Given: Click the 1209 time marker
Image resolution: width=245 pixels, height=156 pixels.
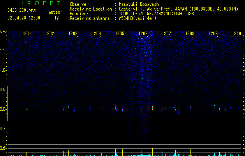Looking at the screenshot, I should coord(213,34).
